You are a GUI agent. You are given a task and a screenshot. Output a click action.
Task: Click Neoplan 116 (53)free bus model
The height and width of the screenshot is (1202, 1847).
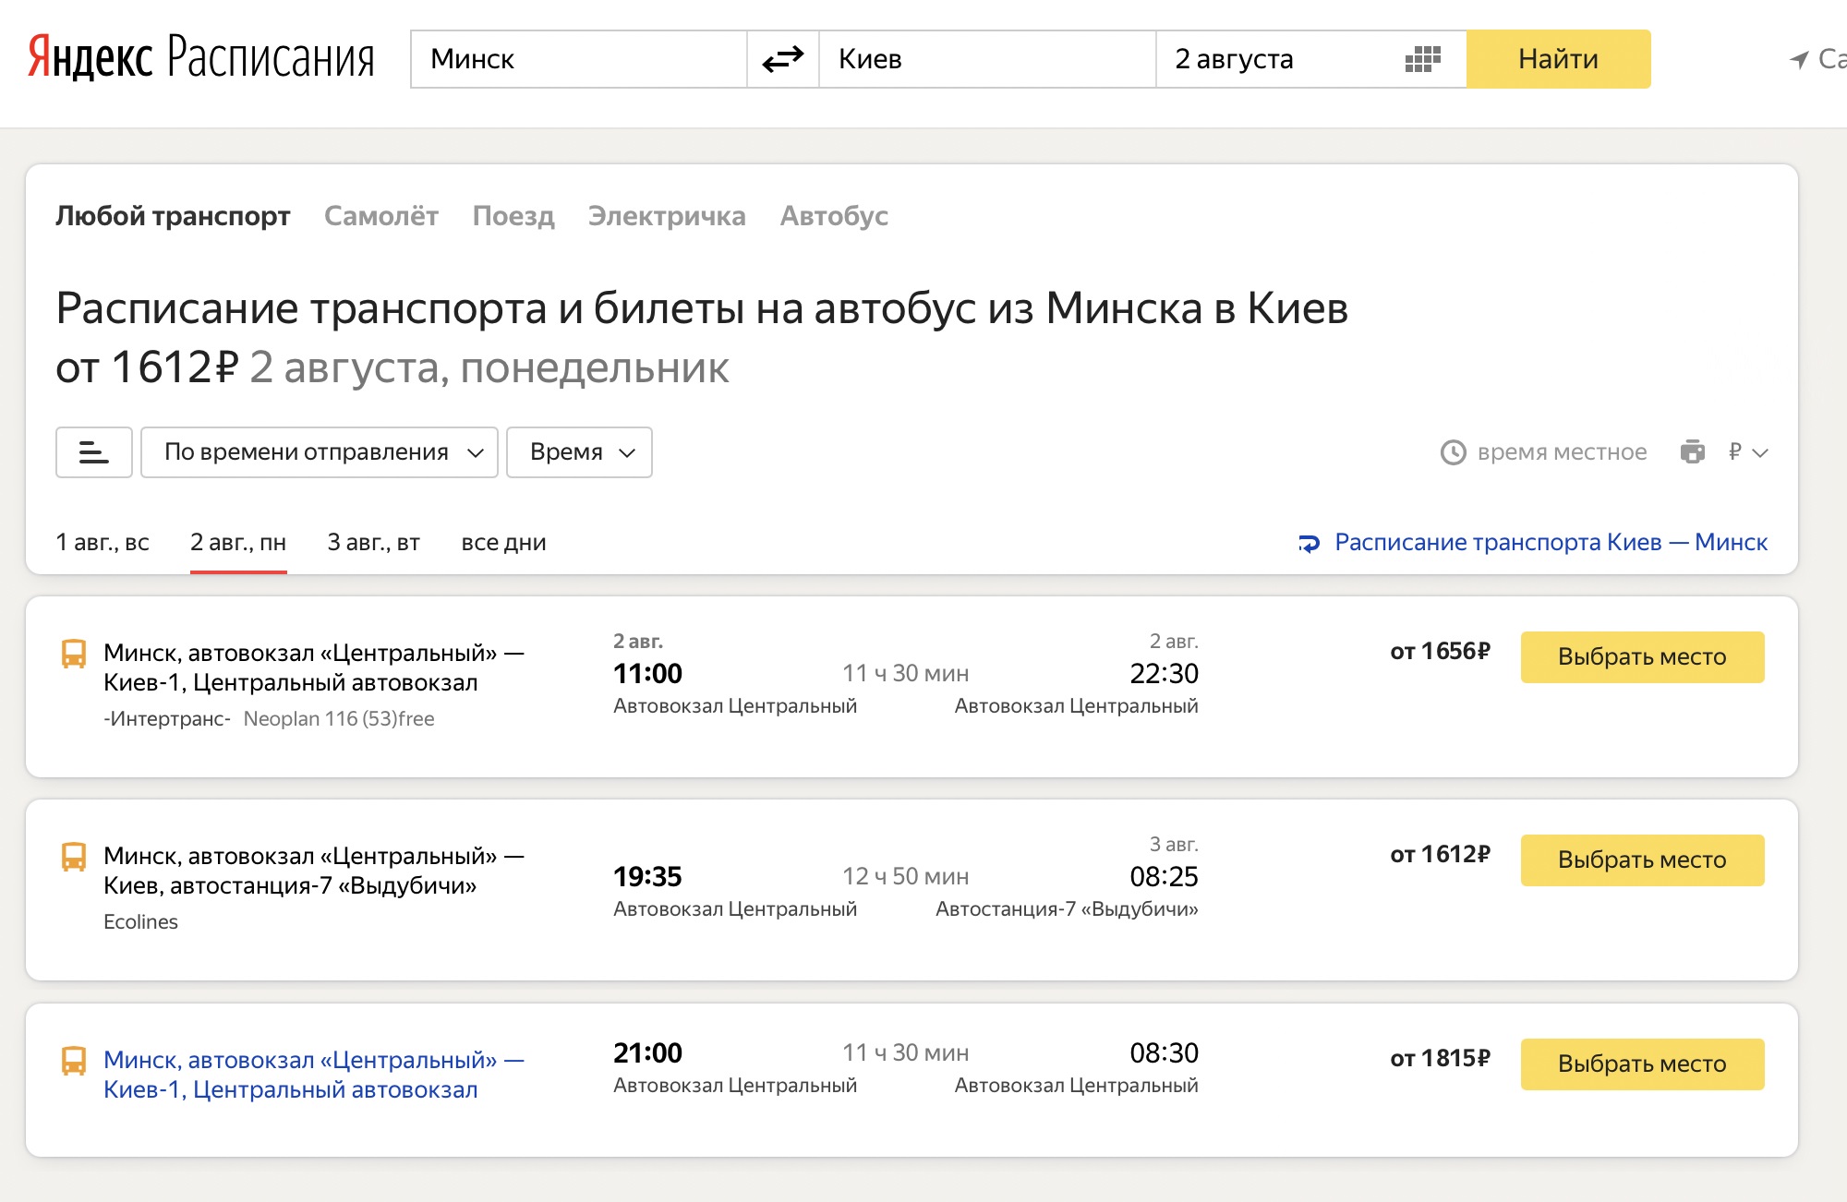(339, 719)
